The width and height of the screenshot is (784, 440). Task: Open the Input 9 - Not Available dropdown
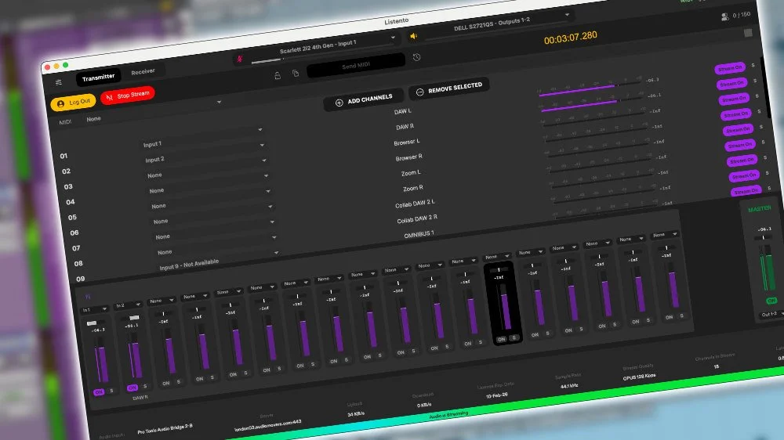(217, 260)
